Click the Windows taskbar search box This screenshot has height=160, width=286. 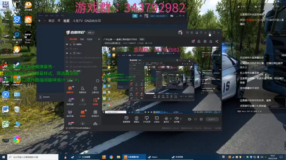[x=33, y=157]
